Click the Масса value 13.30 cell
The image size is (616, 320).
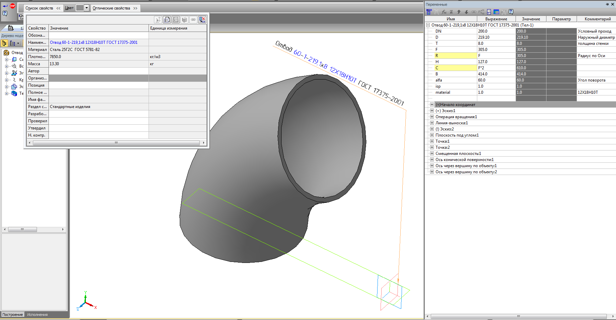coord(99,64)
